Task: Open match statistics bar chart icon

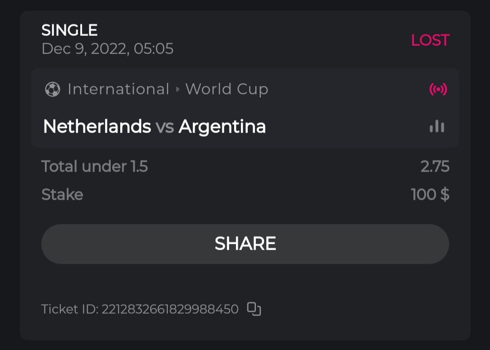Action: [437, 127]
